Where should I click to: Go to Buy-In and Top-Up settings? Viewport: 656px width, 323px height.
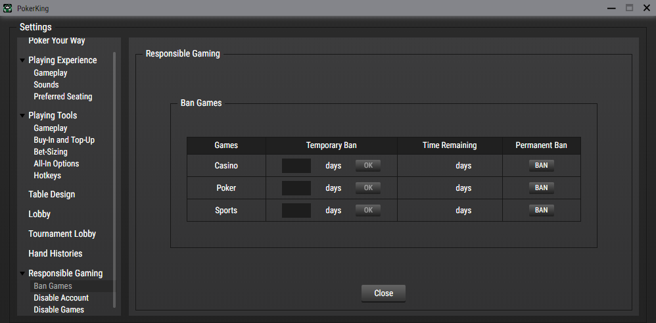pos(64,140)
